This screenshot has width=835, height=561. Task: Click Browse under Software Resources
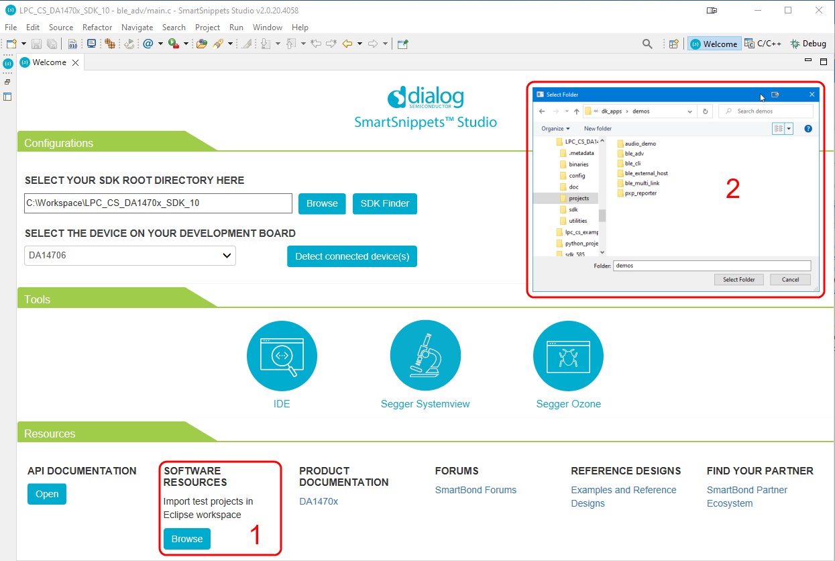pos(187,539)
